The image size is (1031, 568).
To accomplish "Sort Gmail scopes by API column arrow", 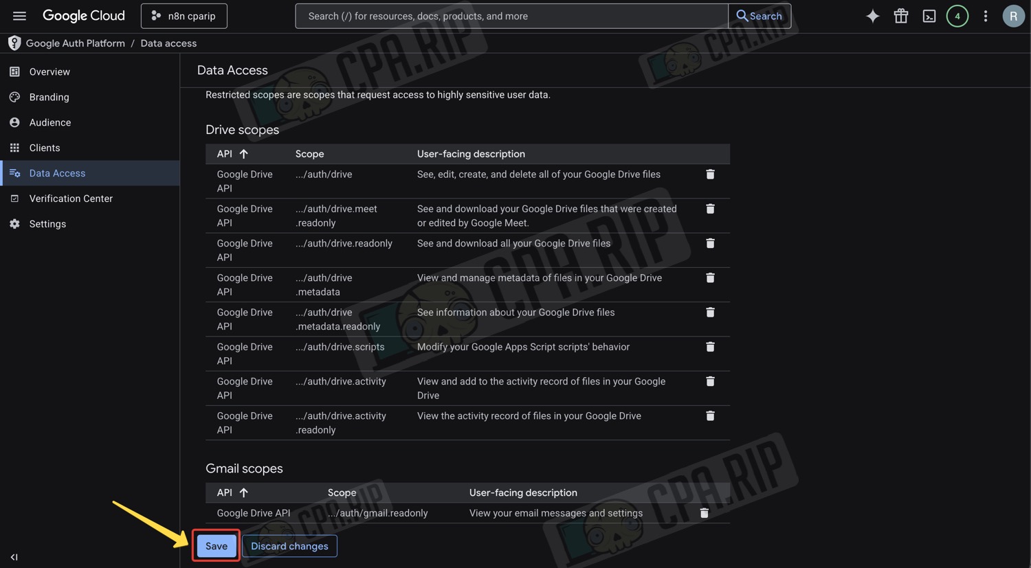I will (243, 492).
